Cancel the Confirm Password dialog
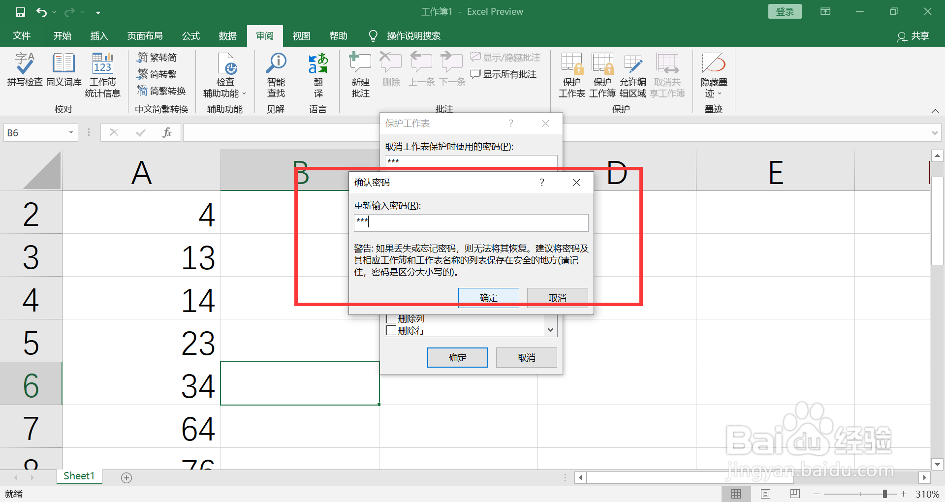The height and width of the screenshot is (502, 945). [x=558, y=298]
